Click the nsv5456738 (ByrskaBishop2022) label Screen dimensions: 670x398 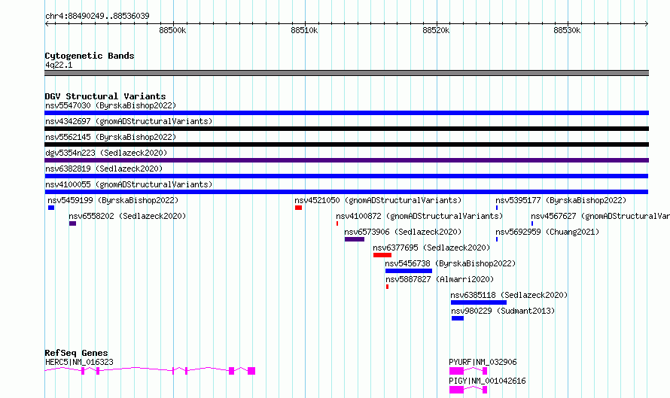pyautogui.click(x=450, y=263)
